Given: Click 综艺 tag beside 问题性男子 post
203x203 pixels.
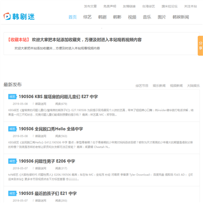Looking at the screenshot, I should pos(12,161).
